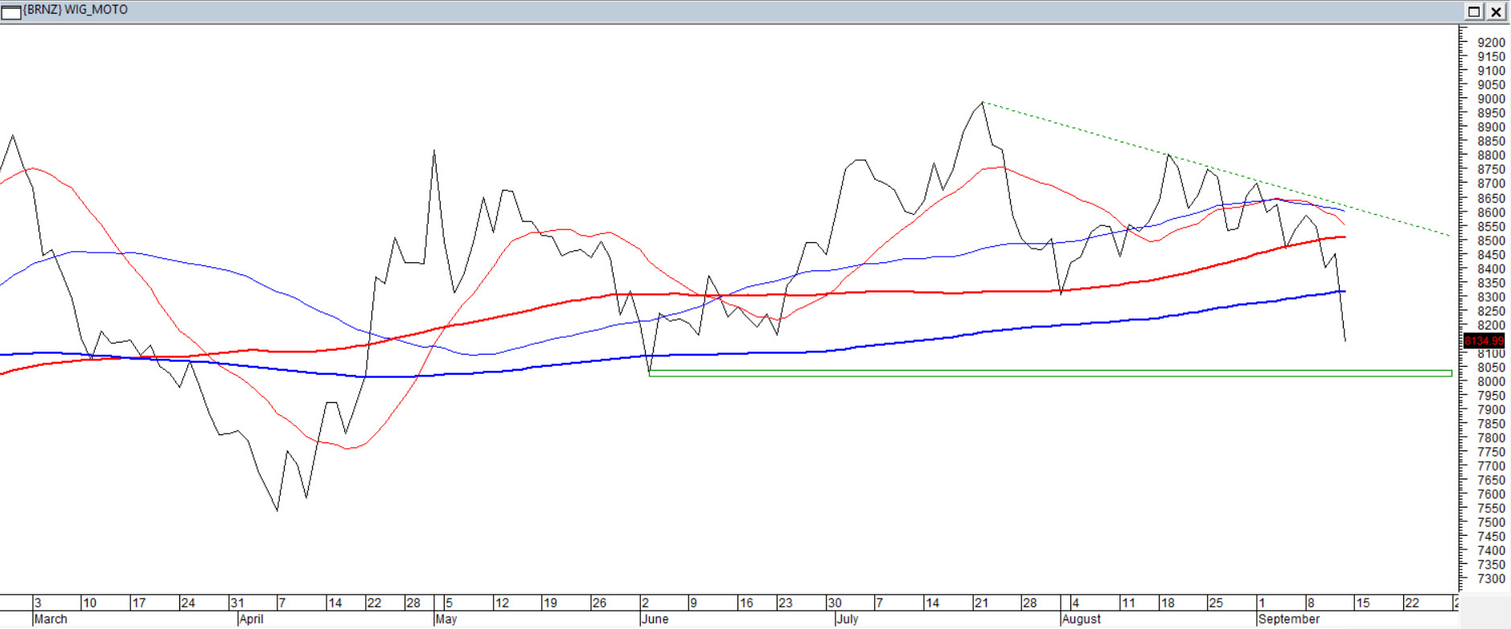This screenshot has width=1511, height=629.
Task: Select the August month label on timeline
Action: 1081,619
